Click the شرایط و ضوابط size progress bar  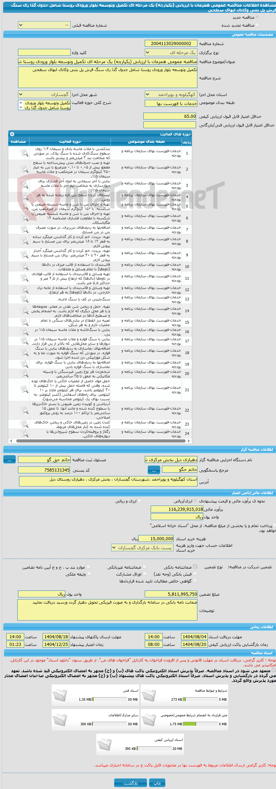point(200,699)
